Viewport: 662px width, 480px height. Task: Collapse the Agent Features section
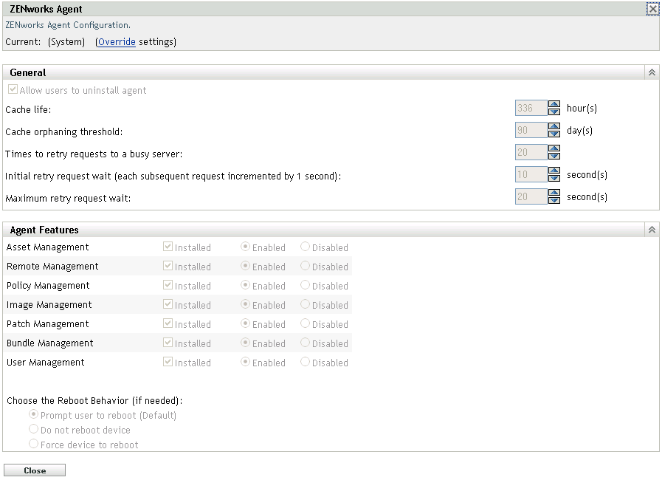(652, 230)
